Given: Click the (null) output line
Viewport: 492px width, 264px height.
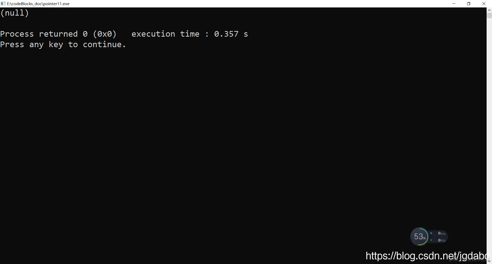Looking at the screenshot, I should [x=15, y=13].
